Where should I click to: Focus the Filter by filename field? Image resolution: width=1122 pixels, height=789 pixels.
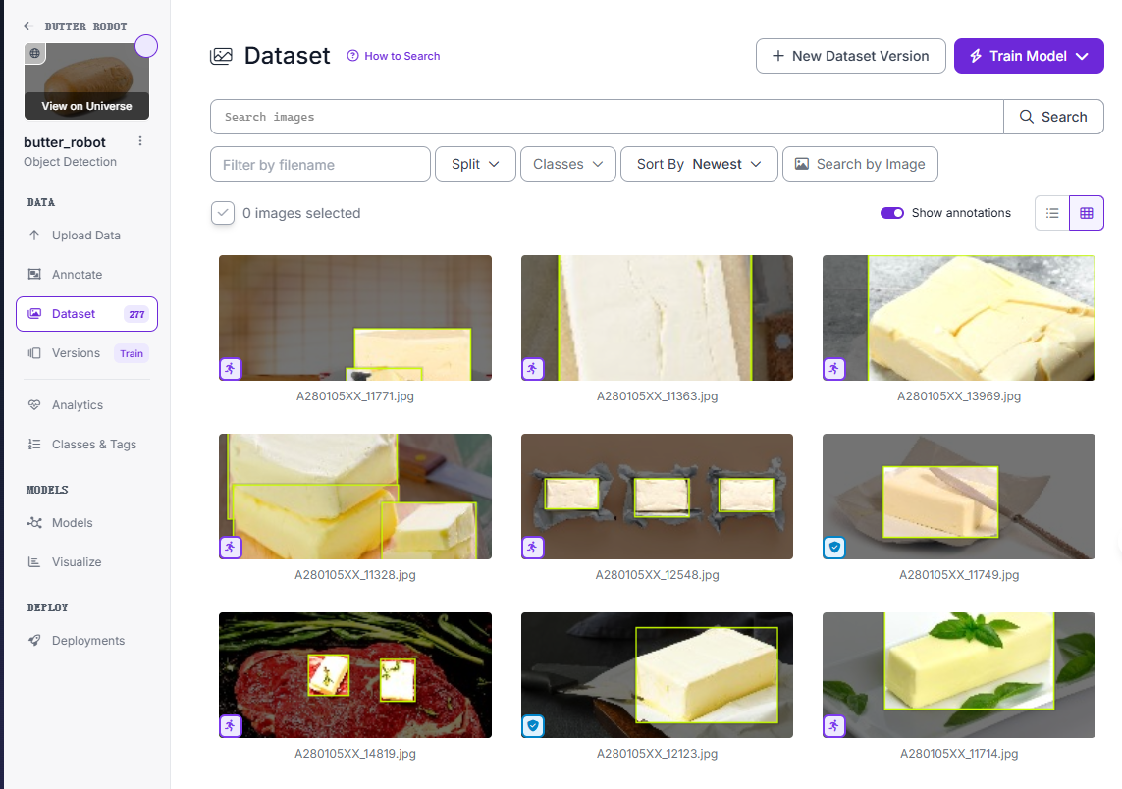tap(321, 165)
